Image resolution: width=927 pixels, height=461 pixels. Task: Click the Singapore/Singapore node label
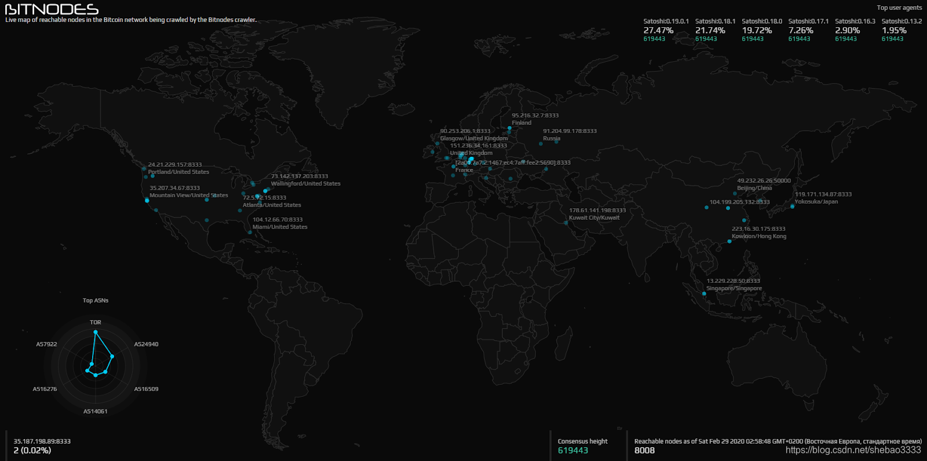(734, 288)
